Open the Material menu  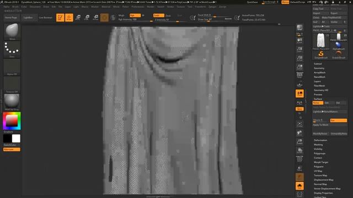pos(106,7)
